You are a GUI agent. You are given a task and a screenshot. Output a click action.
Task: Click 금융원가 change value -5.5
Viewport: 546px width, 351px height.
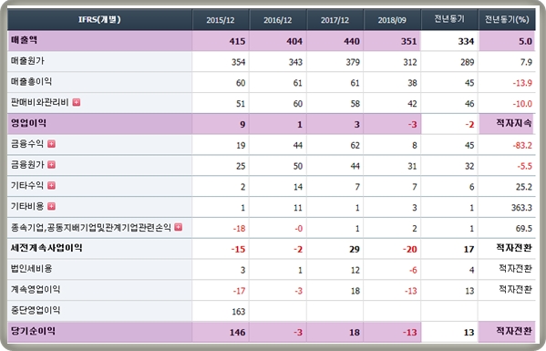point(524,166)
